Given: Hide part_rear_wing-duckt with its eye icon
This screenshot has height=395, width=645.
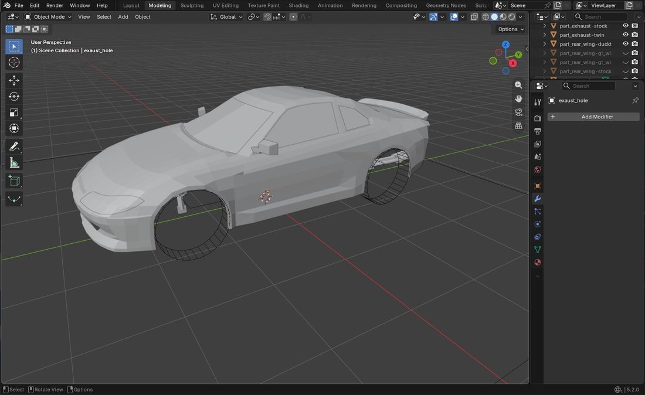Looking at the screenshot, I should [625, 43].
